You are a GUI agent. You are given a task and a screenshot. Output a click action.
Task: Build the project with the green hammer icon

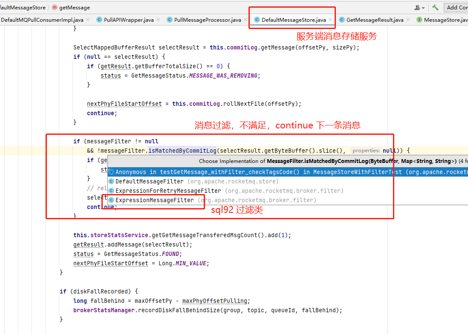[435, 7]
